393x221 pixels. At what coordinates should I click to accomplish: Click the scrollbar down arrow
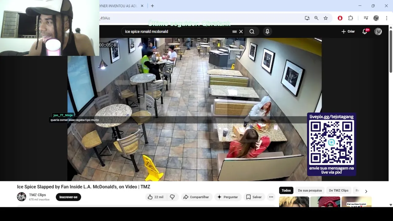pyautogui.click(x=391, y=205)
